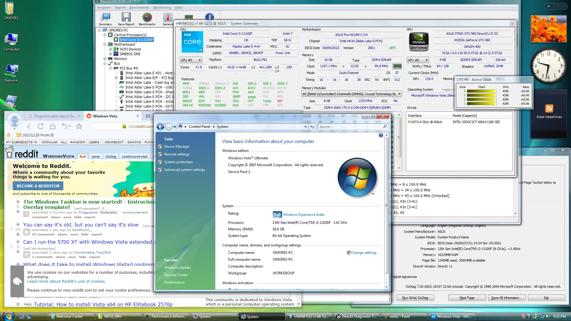
Task: Bookmark the page with the star icon
Action: (79, 126)
